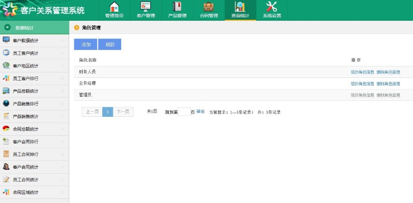Click orange arrow icon beside 角色管理
This screenshot has width=413, height=203.
[x=77, y=27]
